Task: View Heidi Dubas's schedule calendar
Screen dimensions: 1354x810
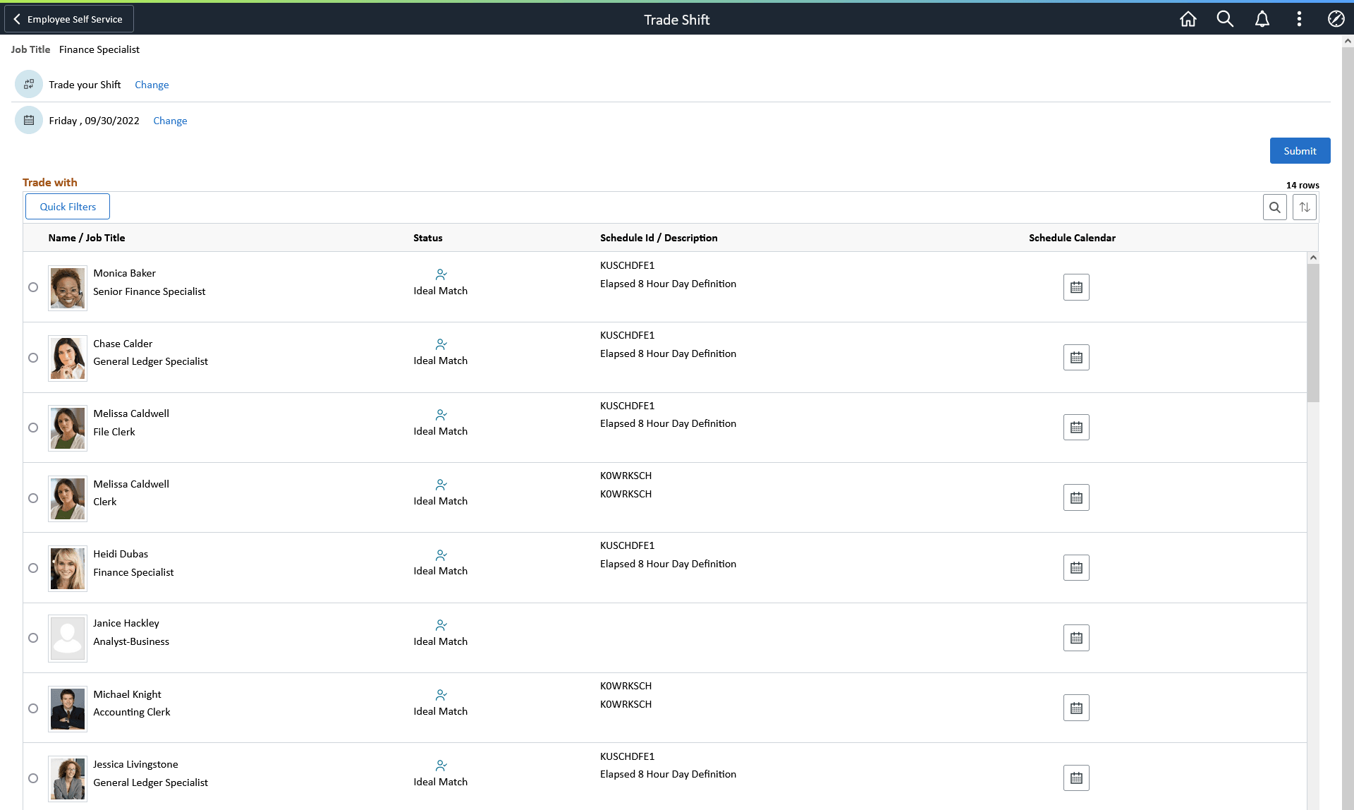Action: (1076, 568)
